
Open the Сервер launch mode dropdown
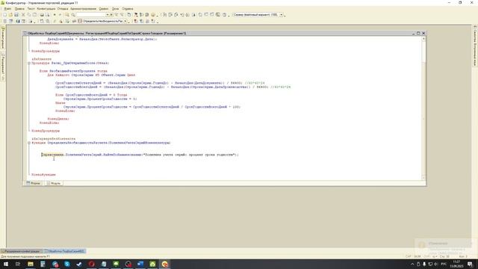[282, 15]
